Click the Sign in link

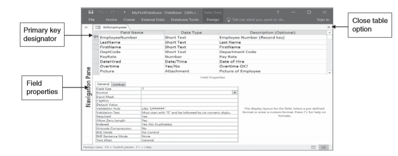(x=323, y=20)
